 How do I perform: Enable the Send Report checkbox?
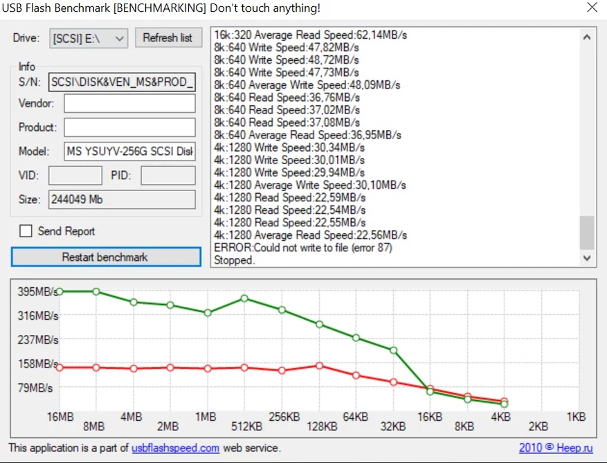click(26, 231)
